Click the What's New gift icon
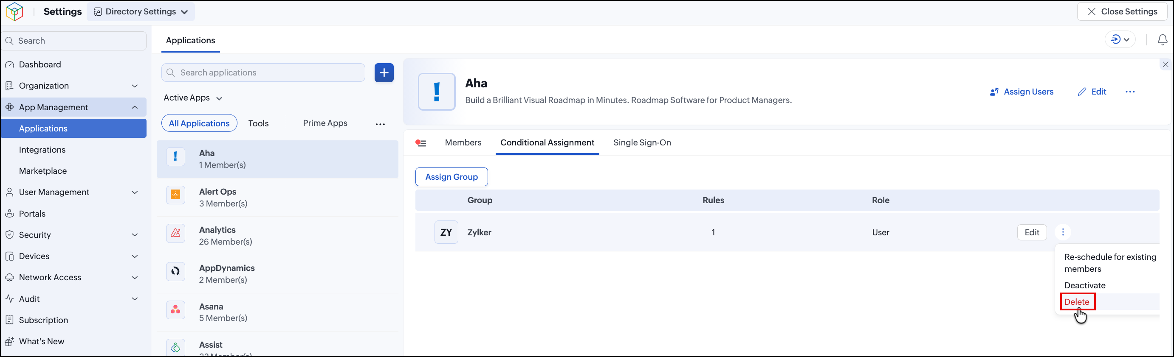The image size is (1174, 357). (x=10, y=342)
